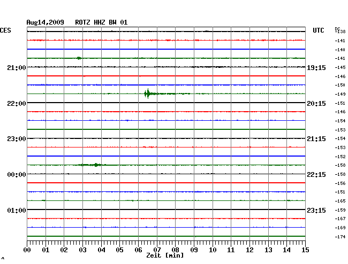The height and width of the screenshot is (264, 348).
Task: Select the 21:00 local time label
Action: tap(17, 67)
